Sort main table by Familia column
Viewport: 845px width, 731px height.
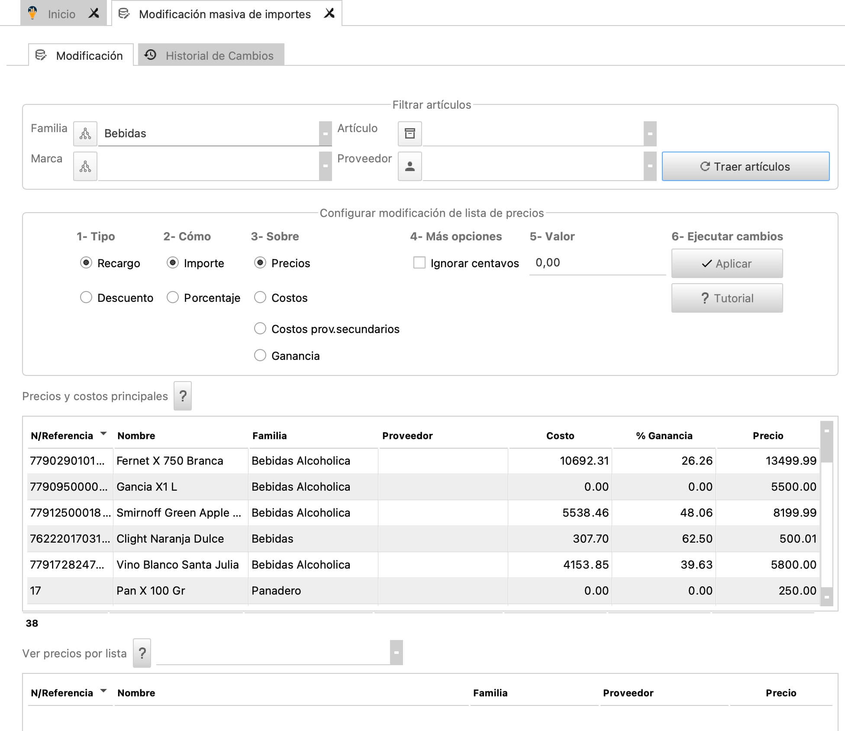point(269,436)
